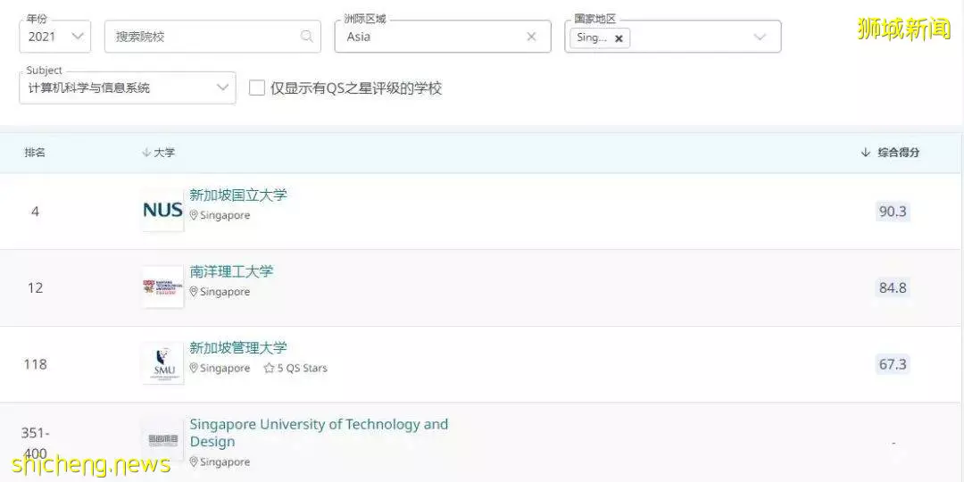Click the location pin icon under 新加坡管理大学

(x=194, y=368)
